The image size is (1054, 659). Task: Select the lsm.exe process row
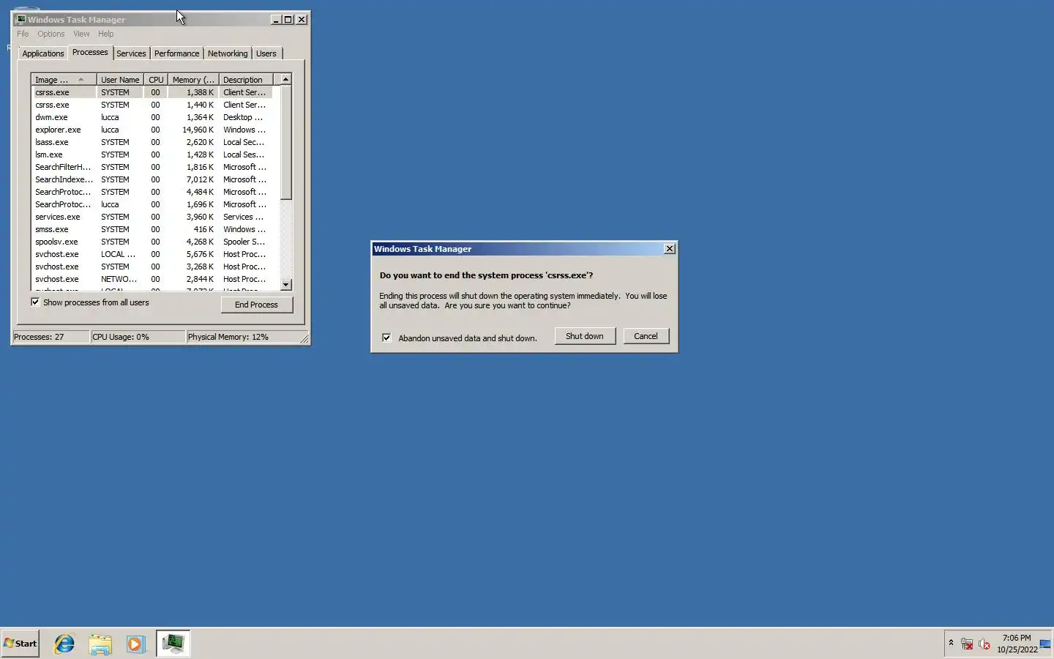pyautogui.click(x=152, y=154)
